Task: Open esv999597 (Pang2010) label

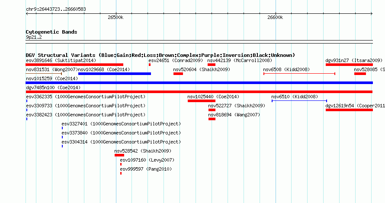Action: [x=146, y=169]
